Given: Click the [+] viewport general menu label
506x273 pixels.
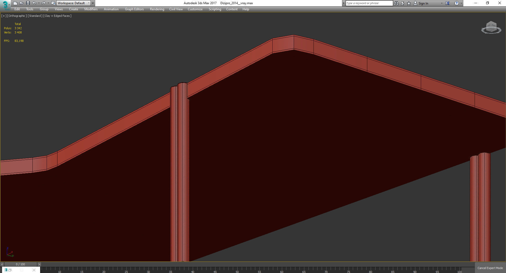Looking at the screenshot, I should pyautogui.click(x=4, y=16).
